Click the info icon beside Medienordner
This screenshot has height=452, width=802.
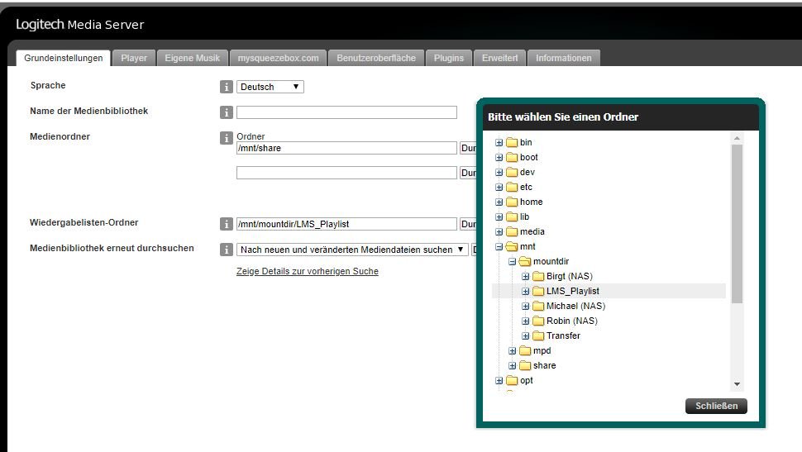[226, 138]
